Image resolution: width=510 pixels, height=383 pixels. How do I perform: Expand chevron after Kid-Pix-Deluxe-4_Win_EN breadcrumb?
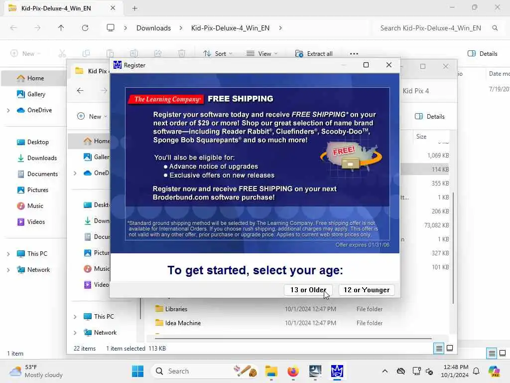(x=280, y=28)
